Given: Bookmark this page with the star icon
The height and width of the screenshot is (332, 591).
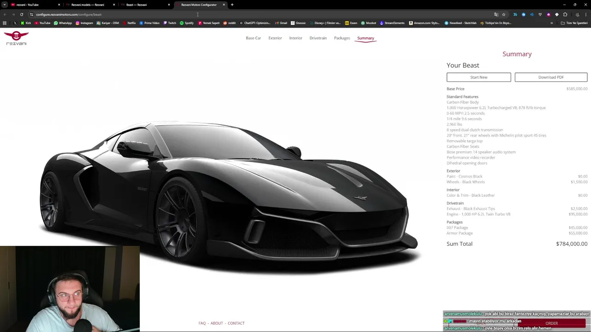Looking at the screenshot, I should 504,14.
